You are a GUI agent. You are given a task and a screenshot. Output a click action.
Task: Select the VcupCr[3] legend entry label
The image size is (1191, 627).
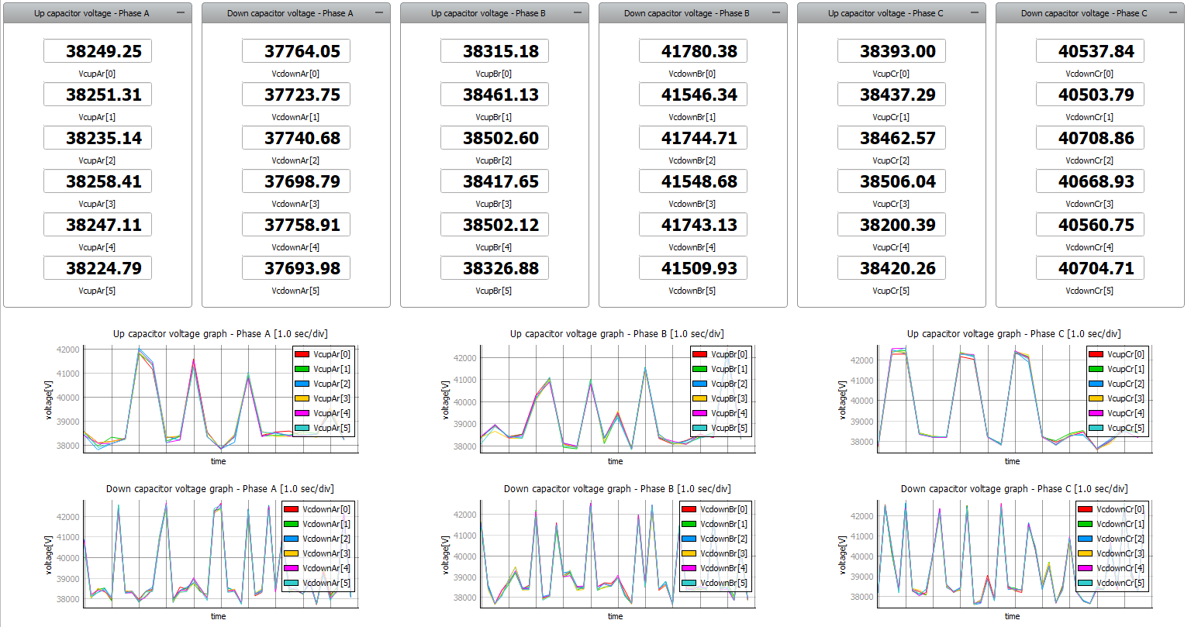click(1125, 398)
